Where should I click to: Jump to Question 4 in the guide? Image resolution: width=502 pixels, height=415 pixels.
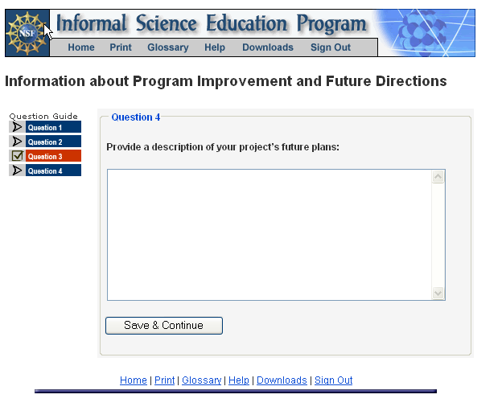pos(53,171)
